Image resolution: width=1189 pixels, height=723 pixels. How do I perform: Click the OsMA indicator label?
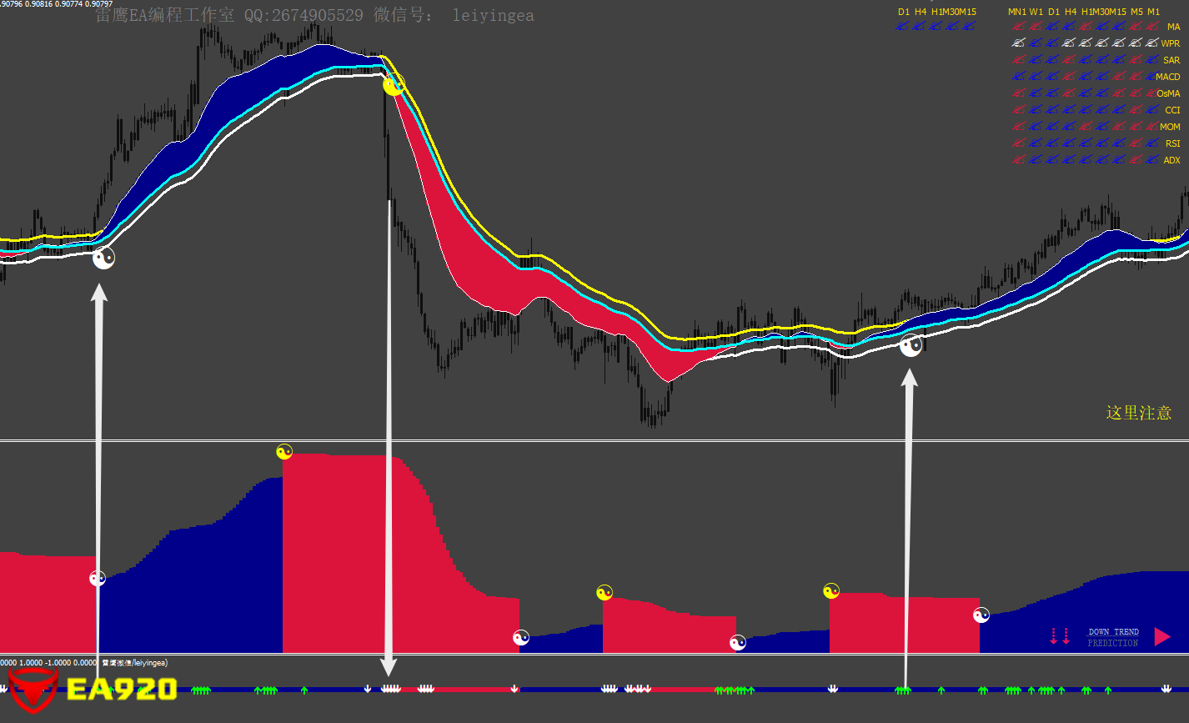pos(1167,93)
